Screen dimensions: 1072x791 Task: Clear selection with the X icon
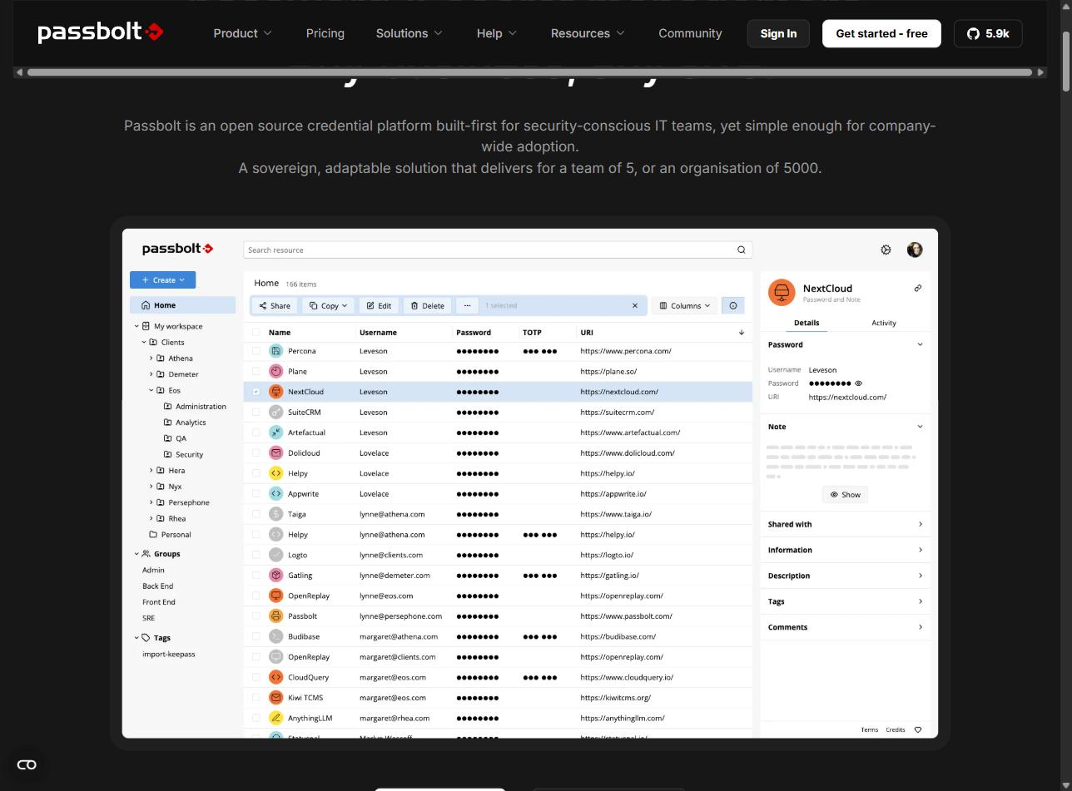pyautogui.click(x=635, y=305)
